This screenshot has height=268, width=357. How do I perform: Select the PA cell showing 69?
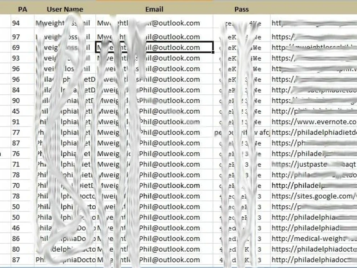point(22,48)
